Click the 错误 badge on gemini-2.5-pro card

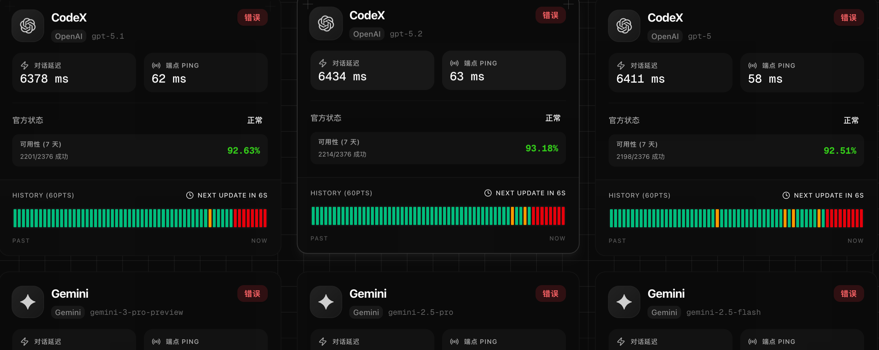[x=550, y=293]
